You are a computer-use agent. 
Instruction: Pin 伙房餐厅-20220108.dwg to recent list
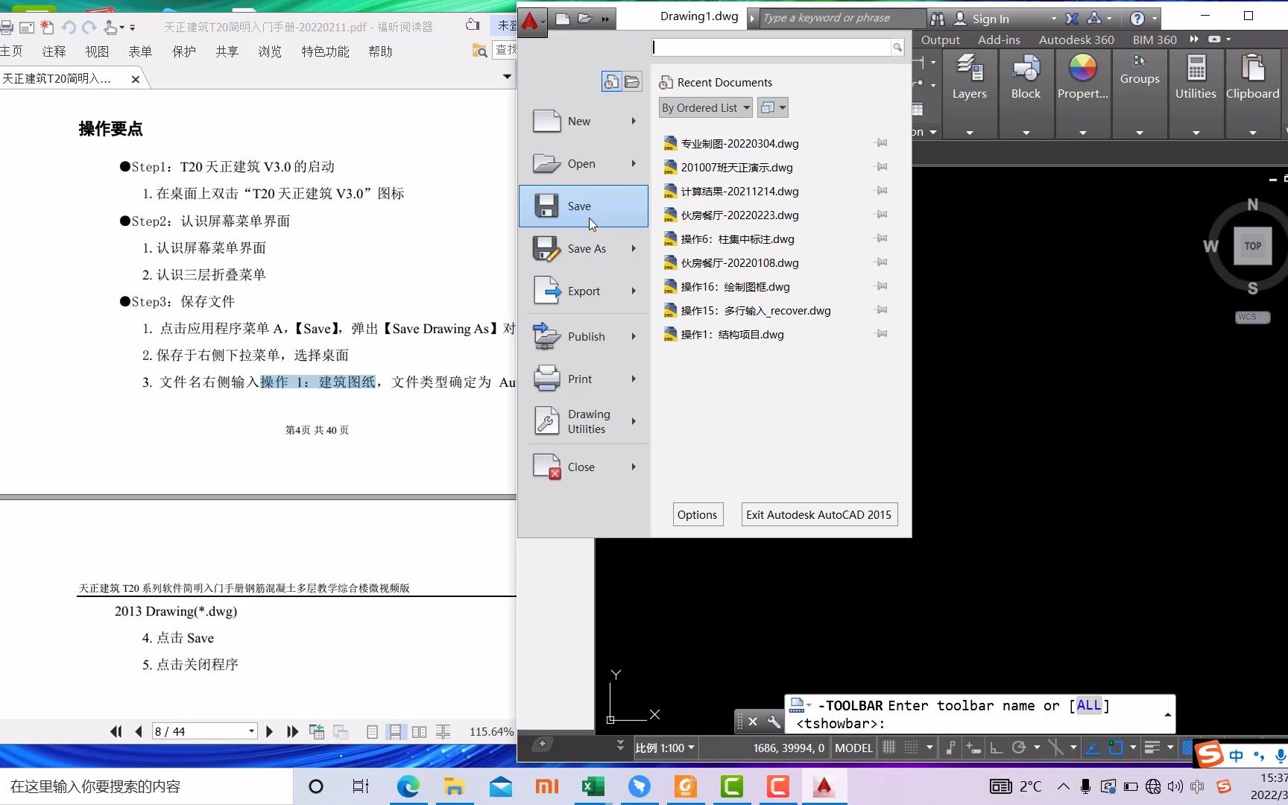882,262
